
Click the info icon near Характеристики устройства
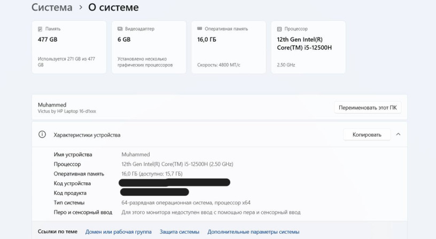[x=42, y=135]
